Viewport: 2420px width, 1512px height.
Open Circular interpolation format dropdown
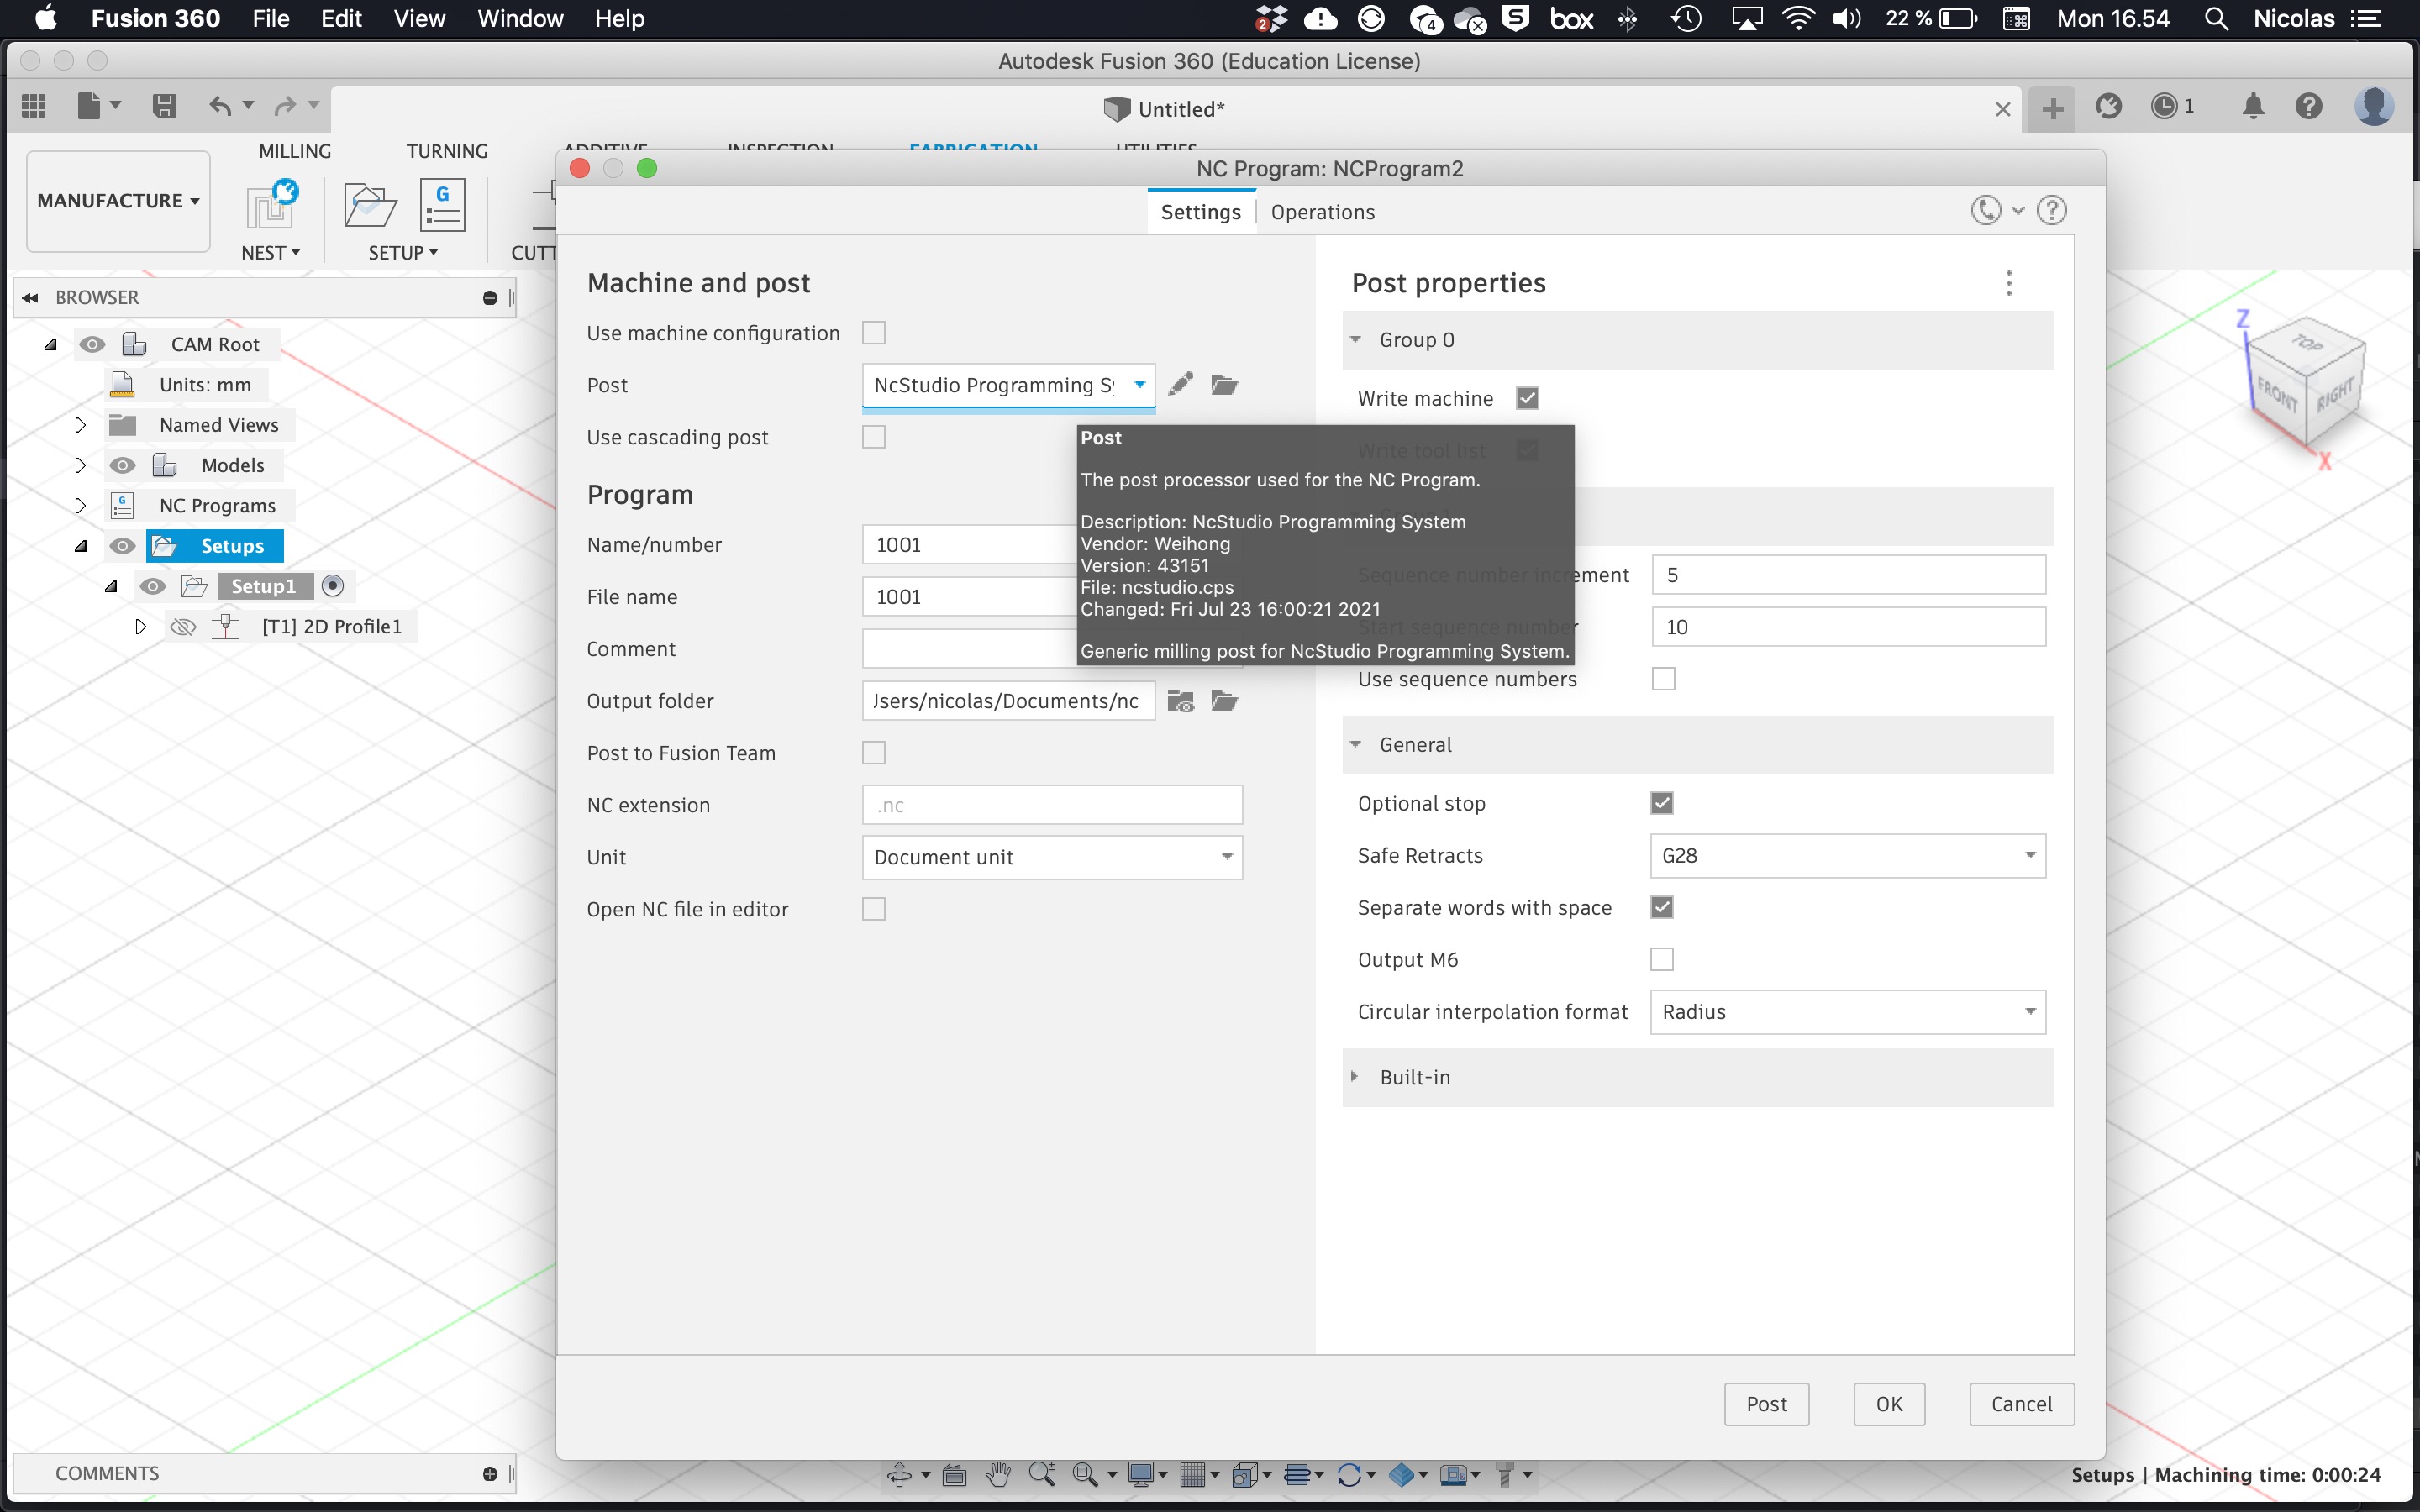pyautogui.click(x=1847, y=1012)
